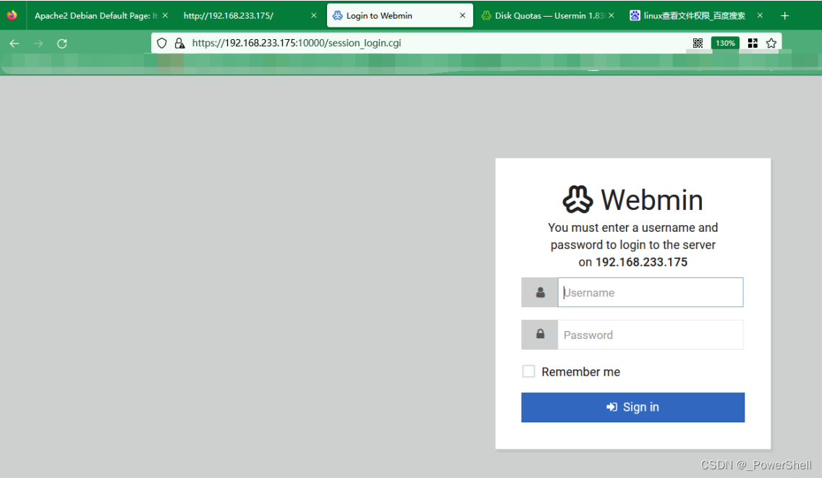Click the Firefox logo icon
This screenshot has width=822, height=478.
click(x=12, y=15)
